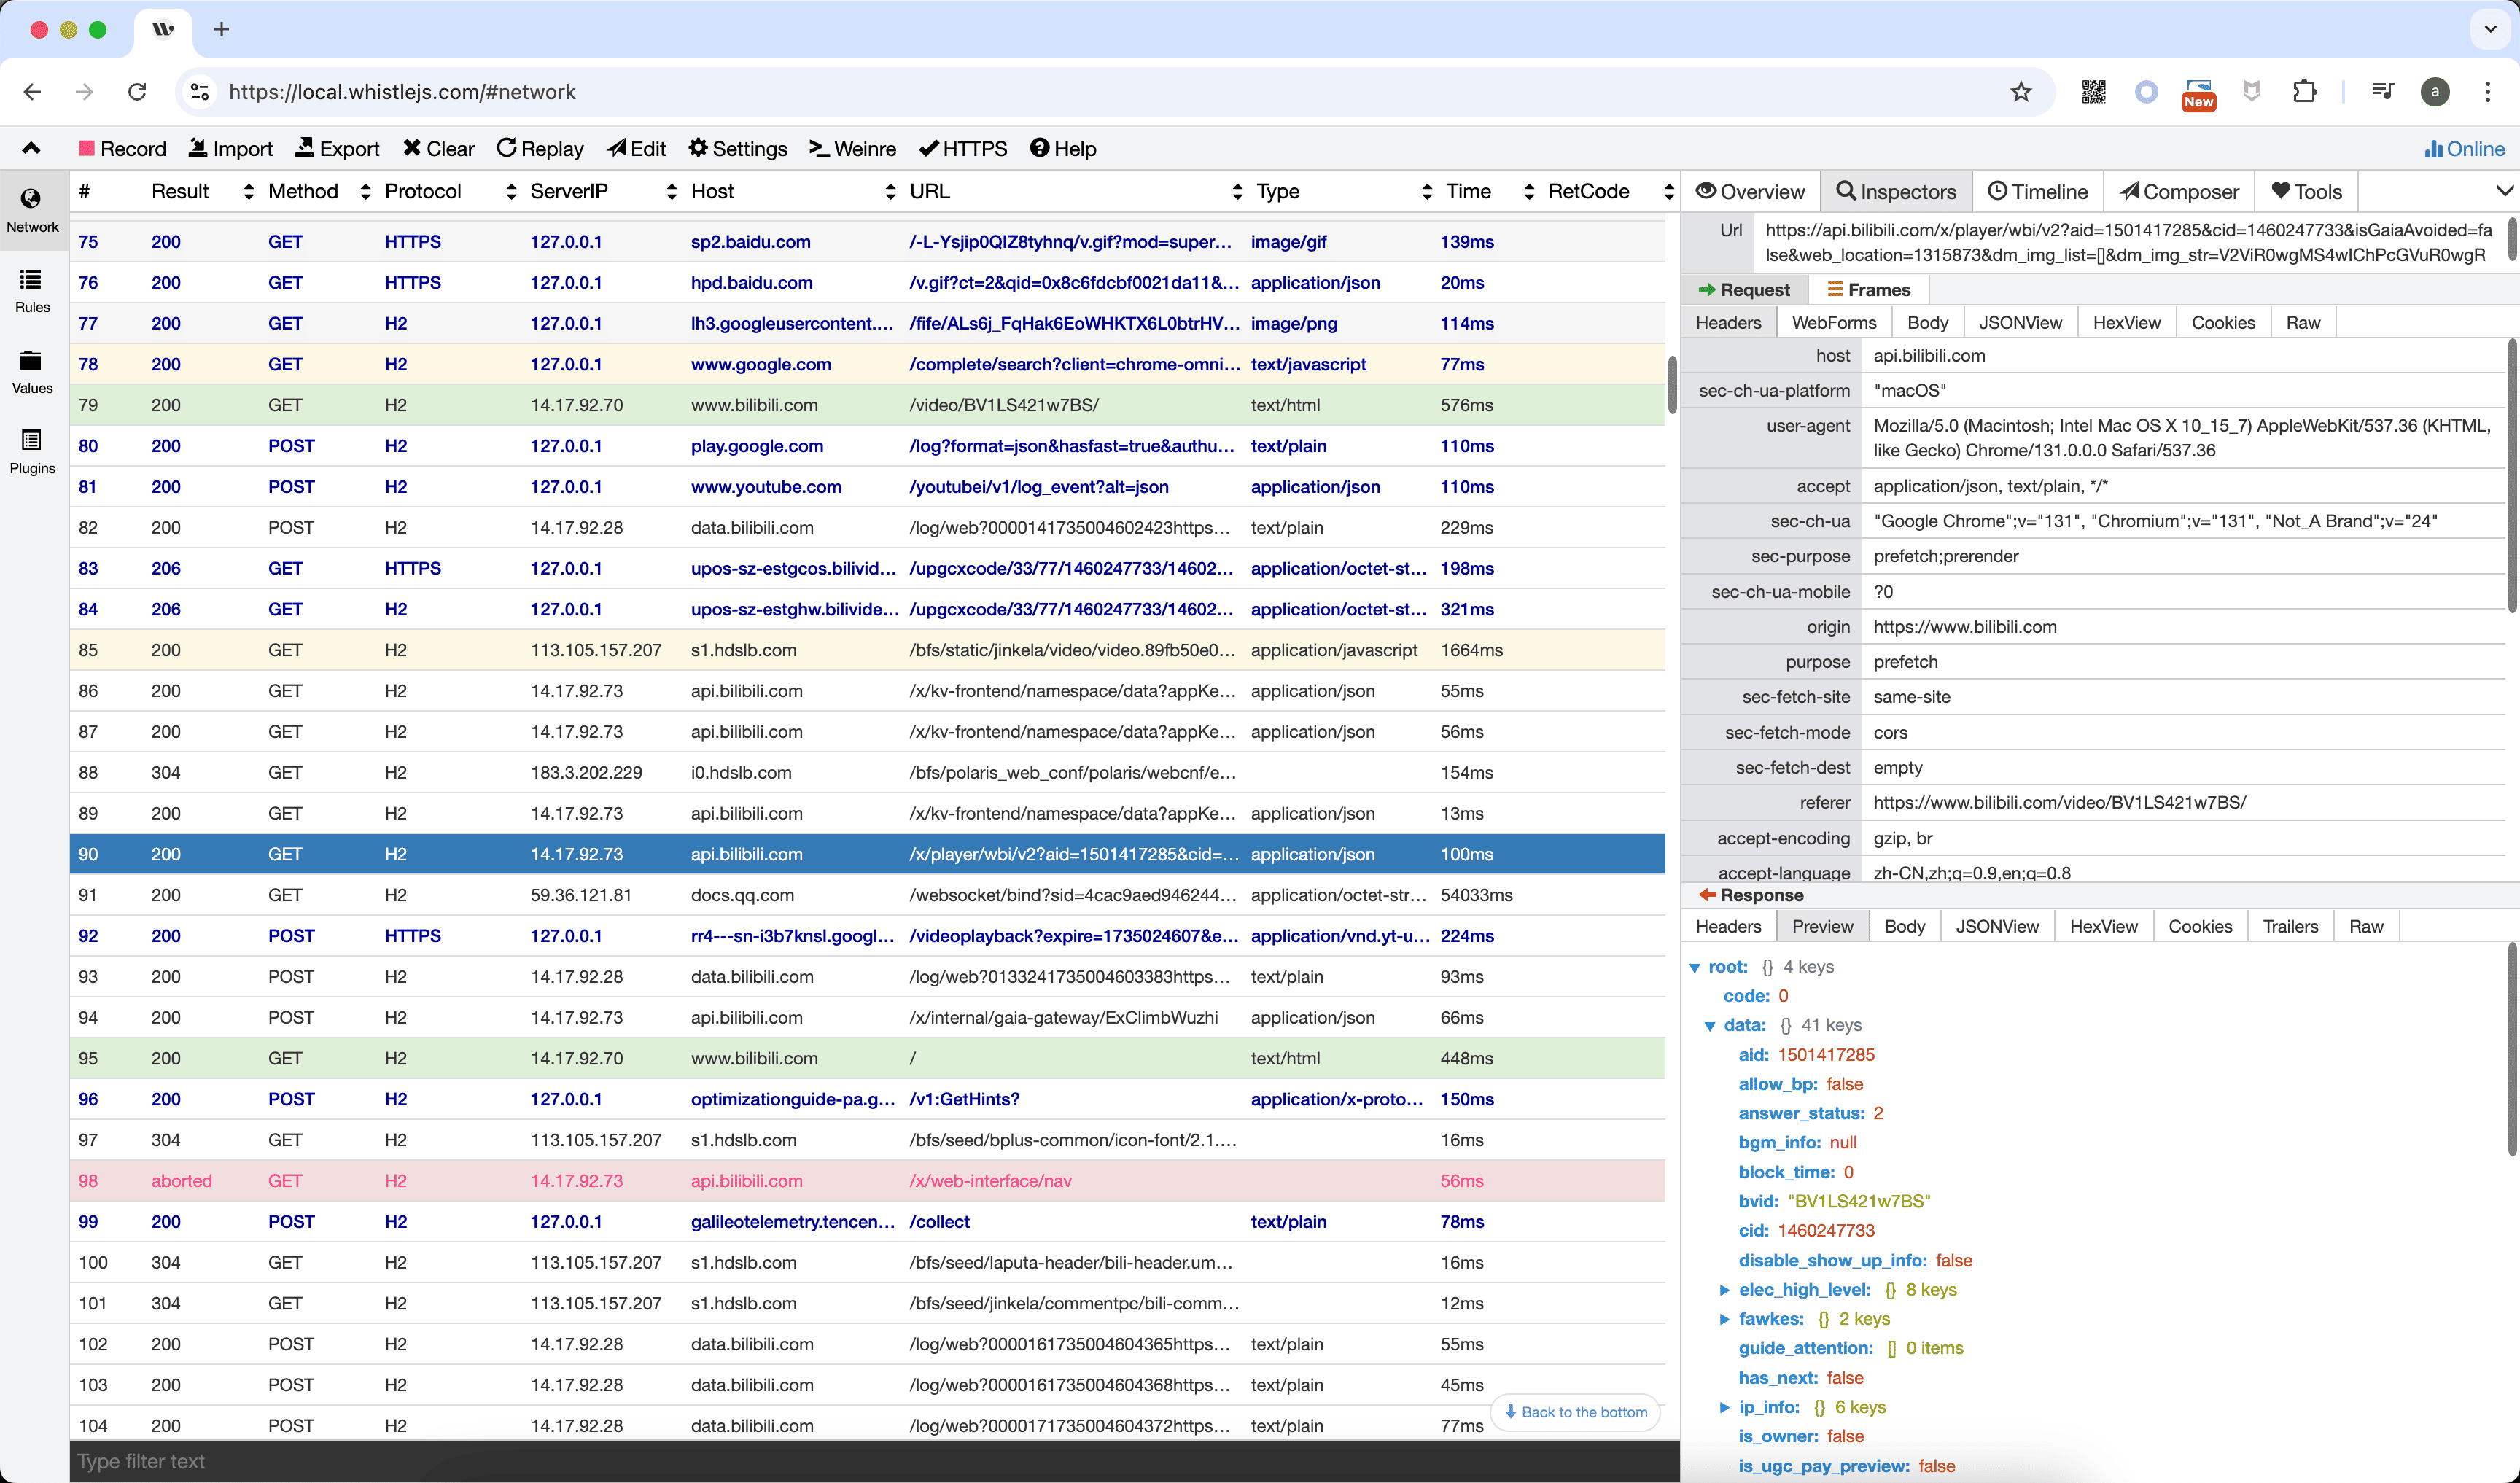Viewport: 2520px width, 1483px height.
Task: Expand the elec_high_level JSON node
Action: [x=1724, y=1290]
